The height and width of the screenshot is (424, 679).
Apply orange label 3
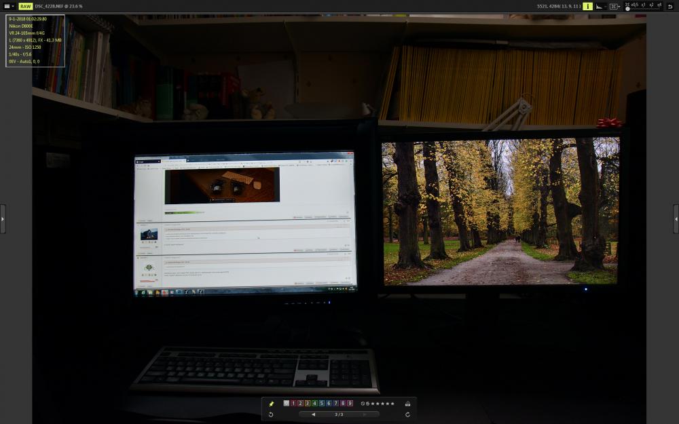(x=308, y=403)
